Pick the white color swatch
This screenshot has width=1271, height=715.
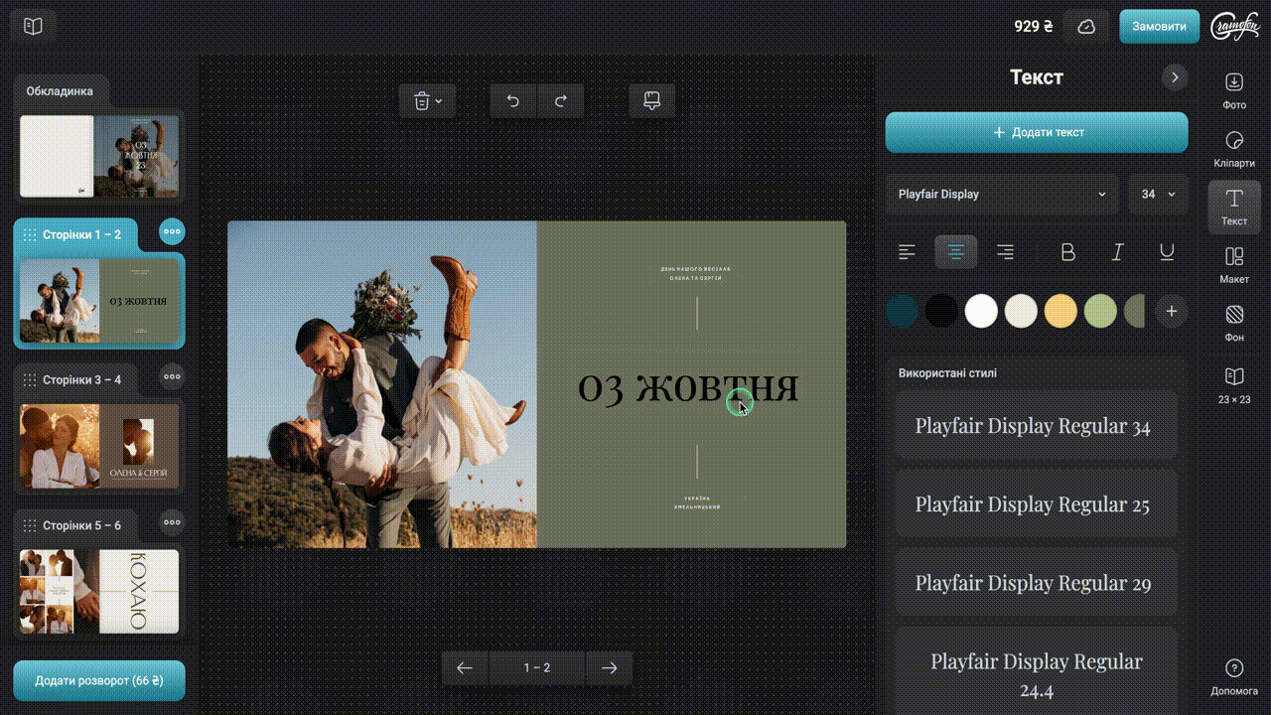(981, 311)
